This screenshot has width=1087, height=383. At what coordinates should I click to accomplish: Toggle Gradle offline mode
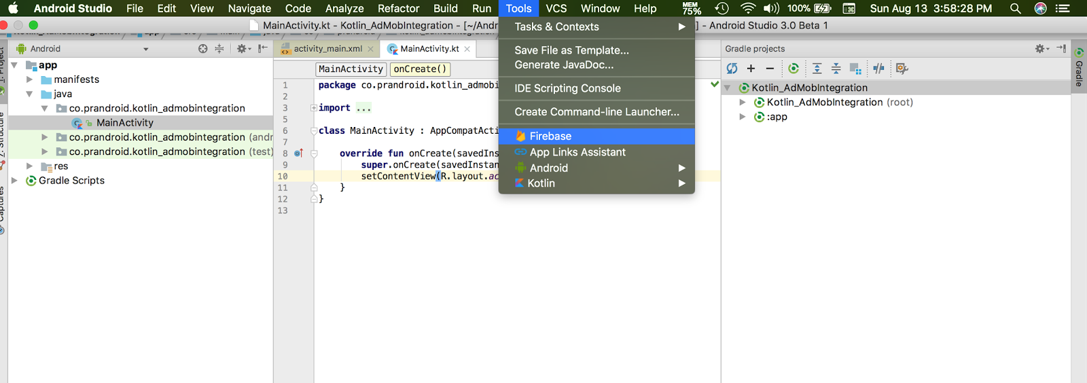point(878,69)
